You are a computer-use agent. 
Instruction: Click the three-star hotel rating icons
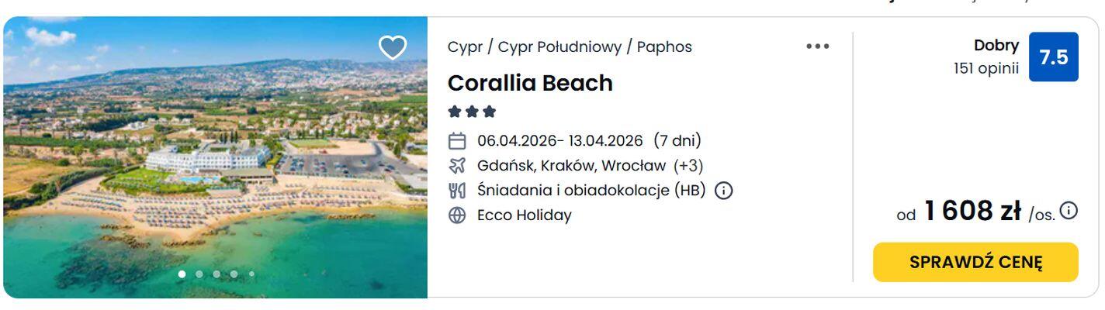coord(472,112)
